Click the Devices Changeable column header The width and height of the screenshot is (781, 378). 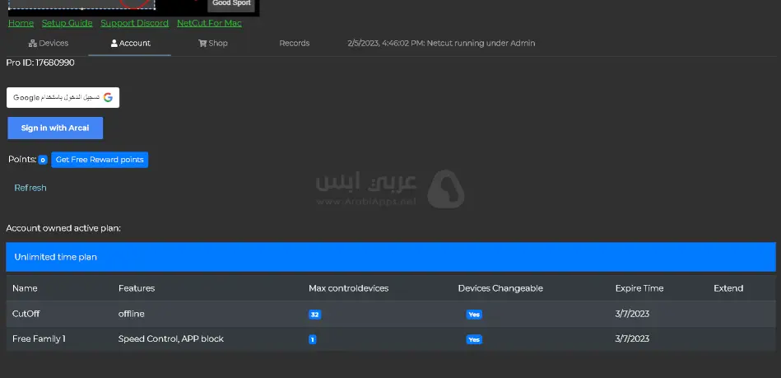pyautogui.click(x=500, y=288)
